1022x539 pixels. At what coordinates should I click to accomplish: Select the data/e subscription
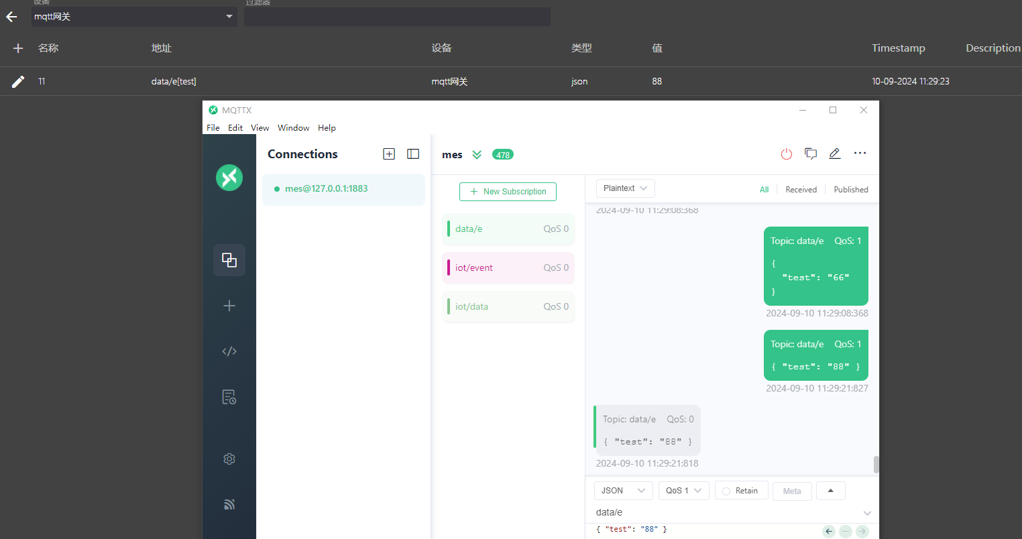click(x=508, y=229)
